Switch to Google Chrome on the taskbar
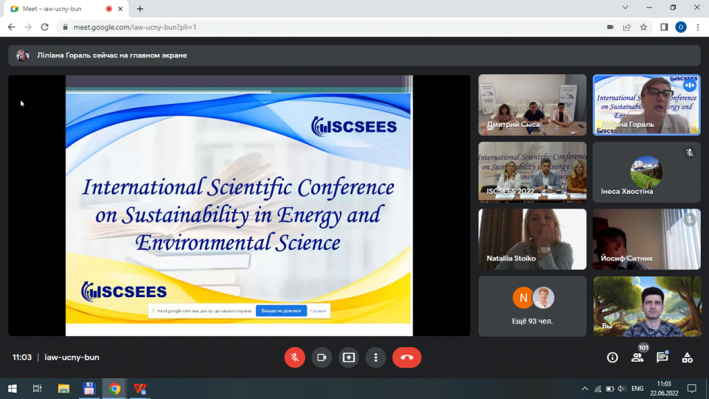The height and width of the screenshot is (399, 709). pos(115,389)
